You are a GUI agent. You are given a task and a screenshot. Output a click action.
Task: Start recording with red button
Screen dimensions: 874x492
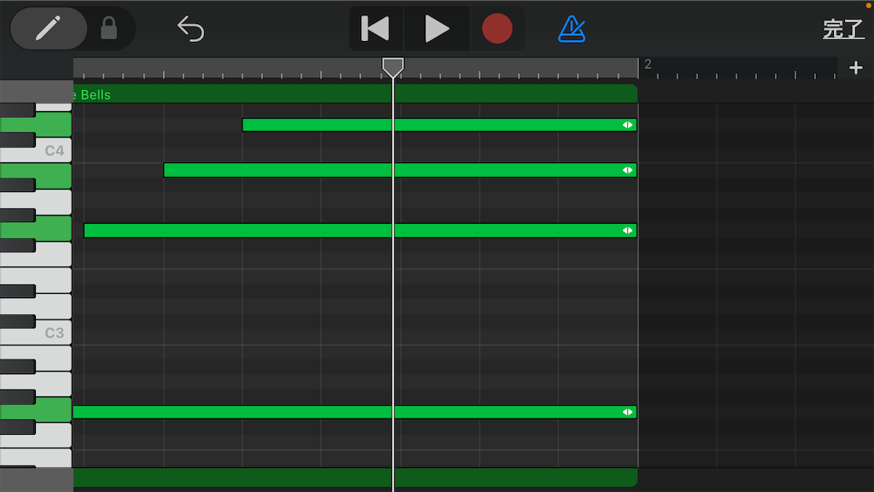tap(497, 28)
